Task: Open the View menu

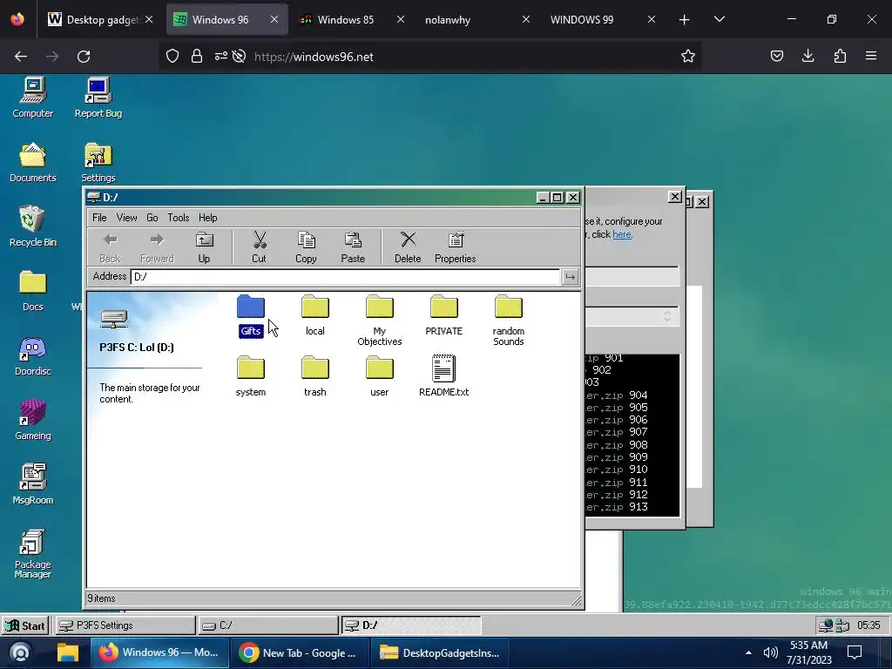Action: pyautogui.click(x=126, y=218)
